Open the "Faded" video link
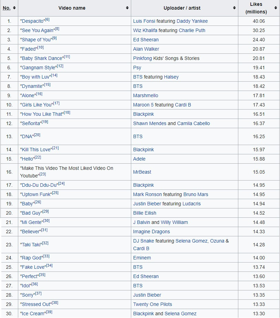 click(x=29, y=49)
